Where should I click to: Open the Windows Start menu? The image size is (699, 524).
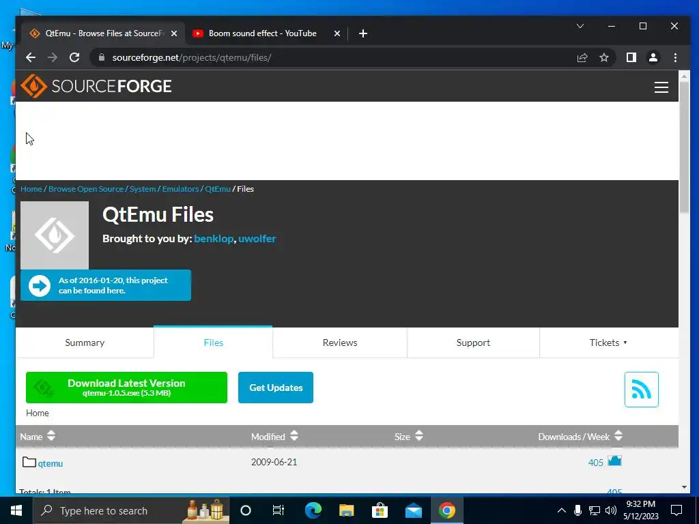[16, 510]
